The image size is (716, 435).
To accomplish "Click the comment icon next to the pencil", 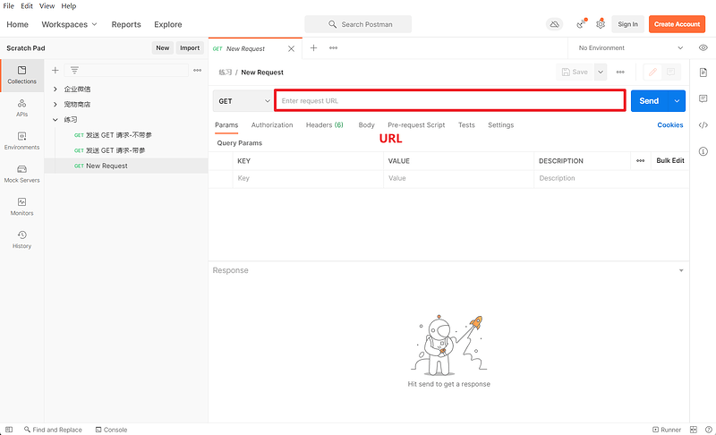I will pos(670,72).
